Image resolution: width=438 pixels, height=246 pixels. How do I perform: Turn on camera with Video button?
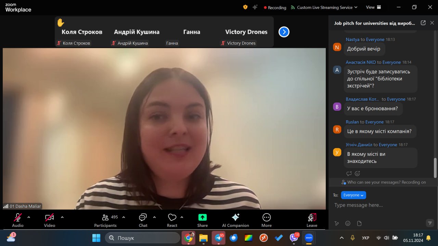(x=50, y=220)
